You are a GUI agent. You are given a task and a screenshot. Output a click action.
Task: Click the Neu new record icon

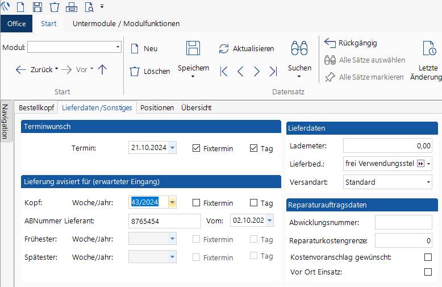coord(135,49)
